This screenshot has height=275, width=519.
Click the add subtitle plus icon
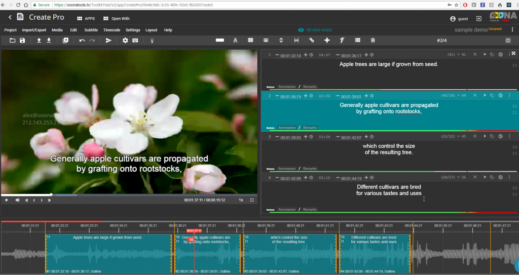coord(327,41)
